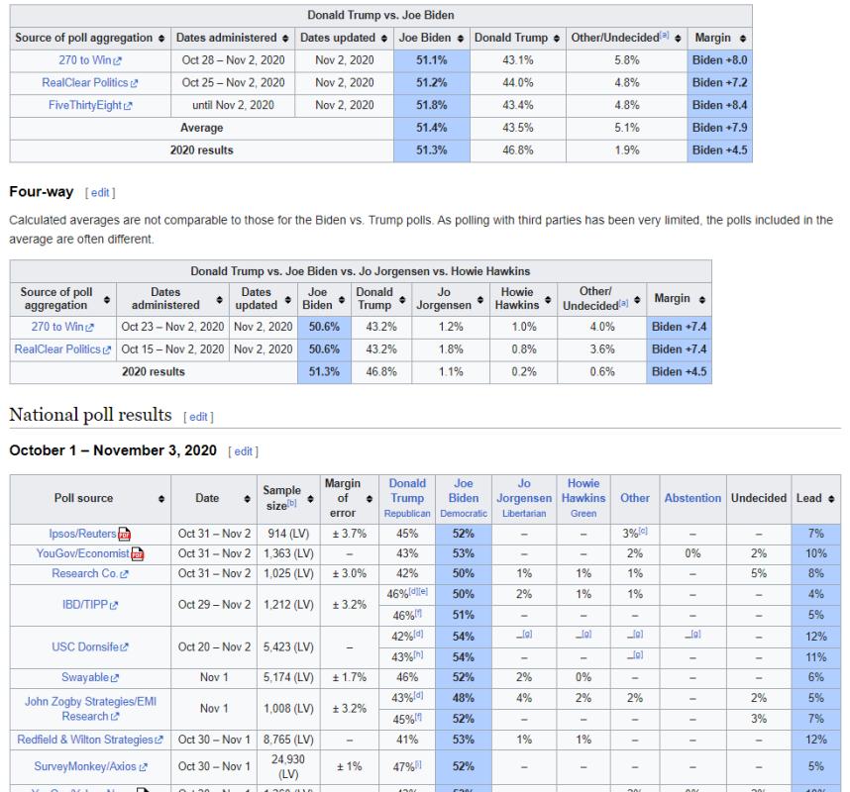Open the Swayable poll link
This screenshot has height=792, width=850.
(90, 678)
